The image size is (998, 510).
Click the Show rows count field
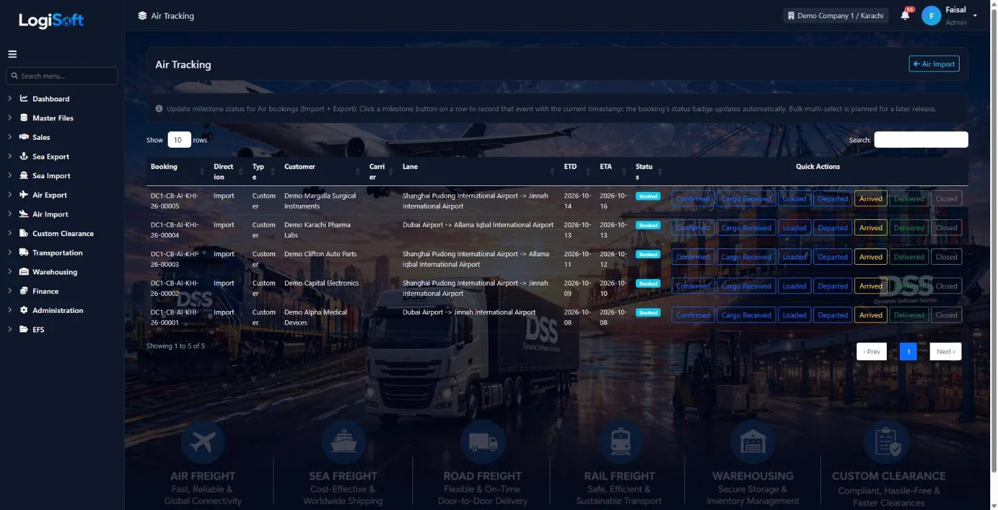coord(179,139)
